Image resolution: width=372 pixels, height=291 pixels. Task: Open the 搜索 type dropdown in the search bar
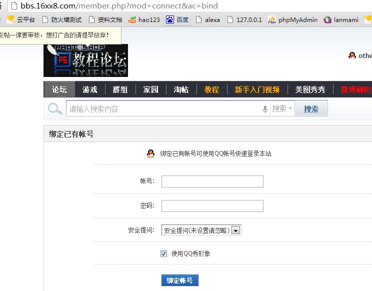click(282, 108)
